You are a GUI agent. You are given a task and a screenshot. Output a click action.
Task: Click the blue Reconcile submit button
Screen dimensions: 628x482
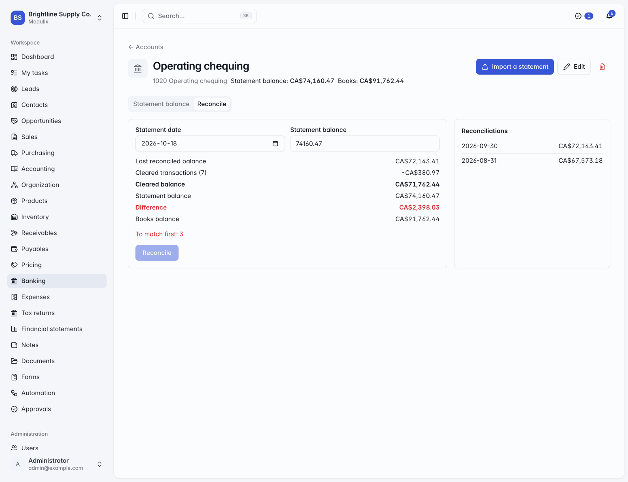157,253
